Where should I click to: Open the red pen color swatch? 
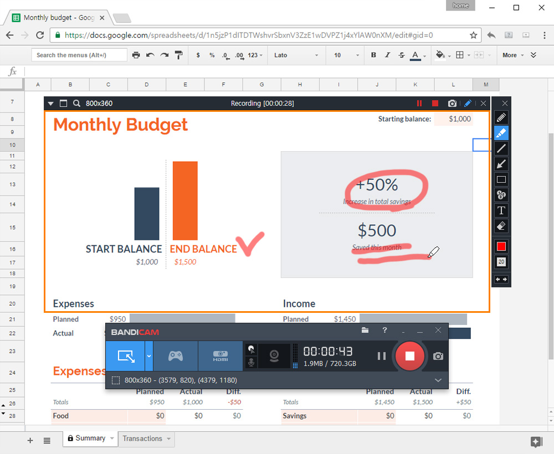coord(501,246)
